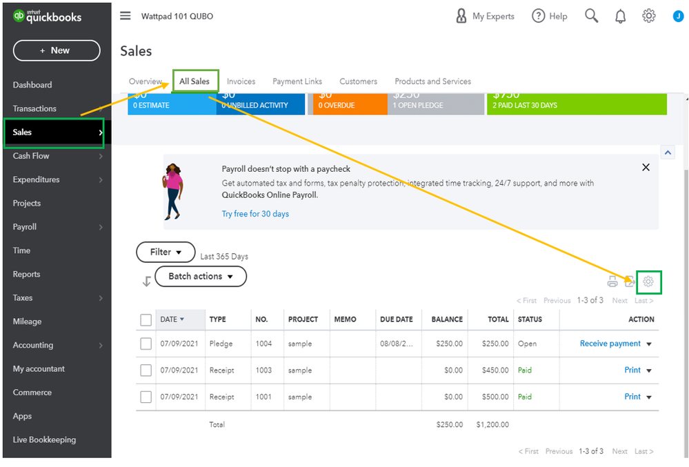This screenshot has height=467, width=689.
Task: Open table settings gear above the list
Action: click(648, 281)
